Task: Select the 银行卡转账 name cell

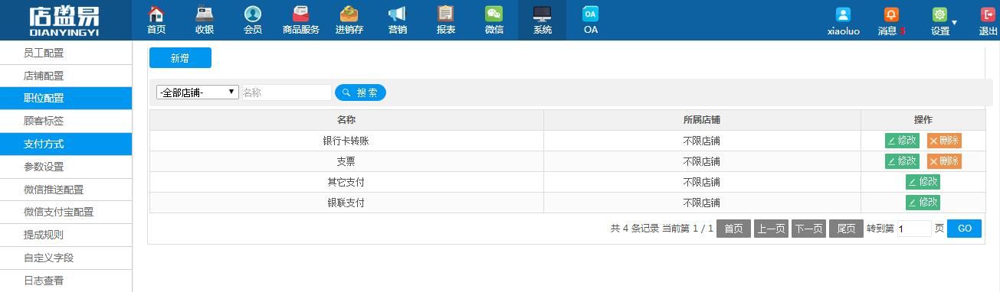Action: click(346, 141)
